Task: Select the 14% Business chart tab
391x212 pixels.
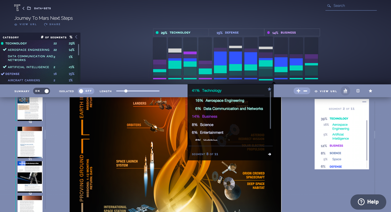Action: pyautogui.click(x=292, y=32)
